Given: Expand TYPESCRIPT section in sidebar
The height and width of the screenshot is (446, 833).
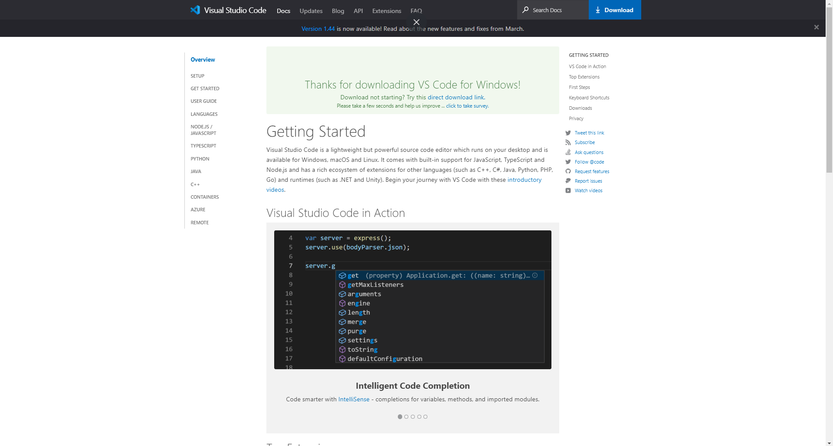Looking at the screenshot, I should click(203, 146).
